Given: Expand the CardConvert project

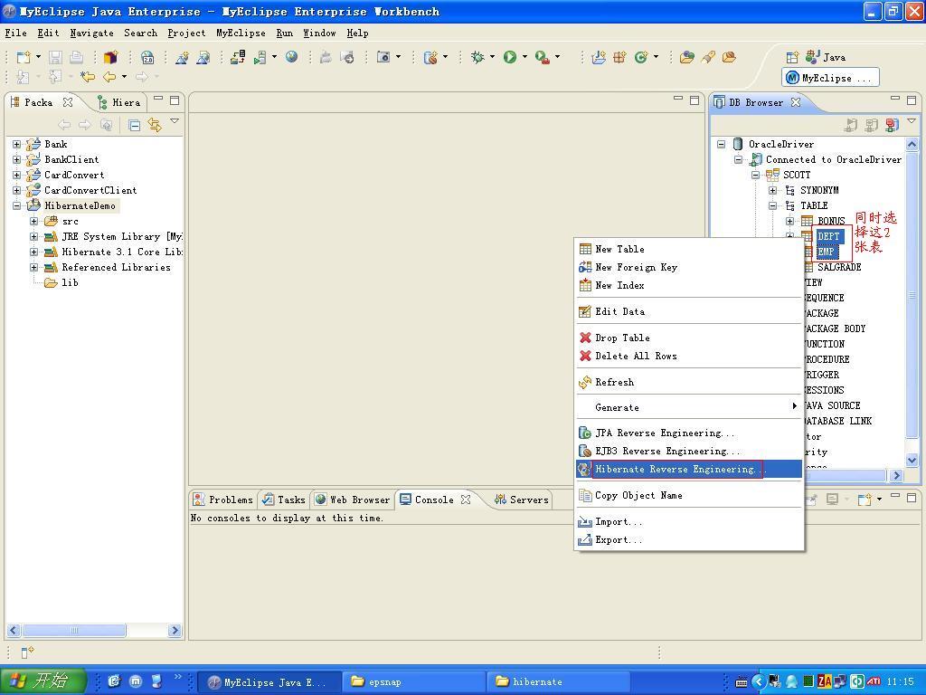Looking at the screenshot, I should (x=16, y=175).
